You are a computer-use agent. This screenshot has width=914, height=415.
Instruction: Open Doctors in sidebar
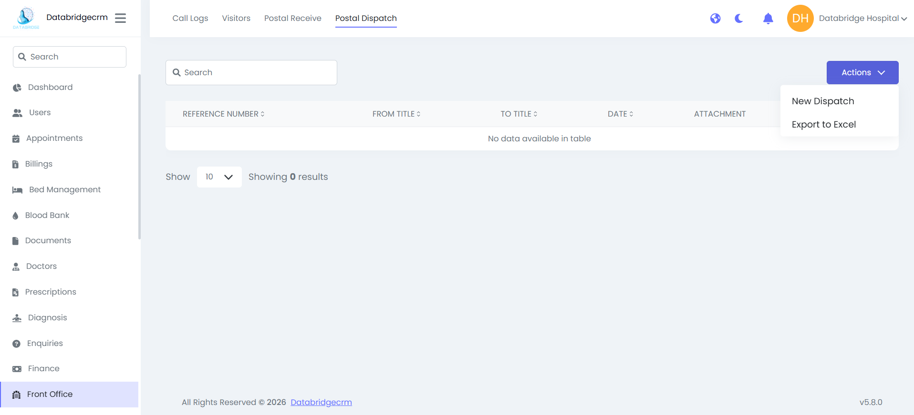(x=69, y=267)
